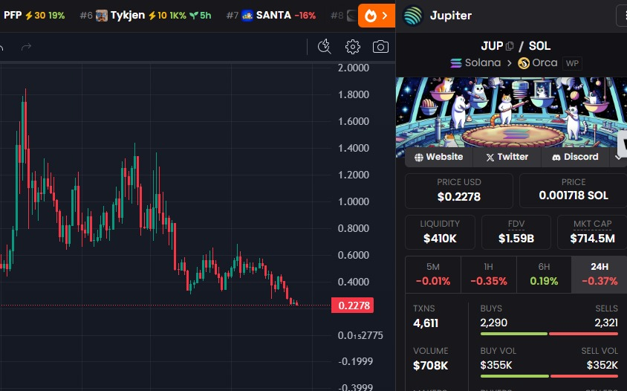Click the LIQUIDITY $410K box
The image size is (627, 391).
coord(440,232)
